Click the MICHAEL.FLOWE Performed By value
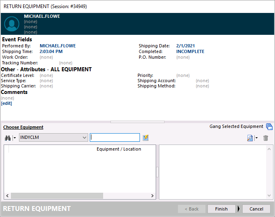The height and width of the screenshot is (217, 275). tap(57, 46)
